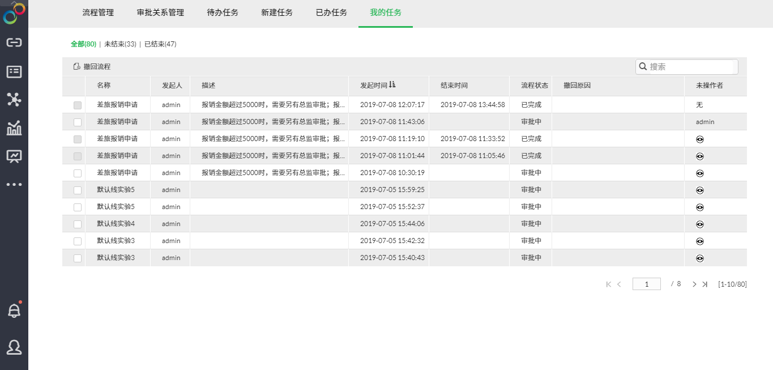The image size is (773, 370).
Task: Tick the checkbox for the 默认线实验4 row
Action: pyautogui.click(x=78, y=224)
